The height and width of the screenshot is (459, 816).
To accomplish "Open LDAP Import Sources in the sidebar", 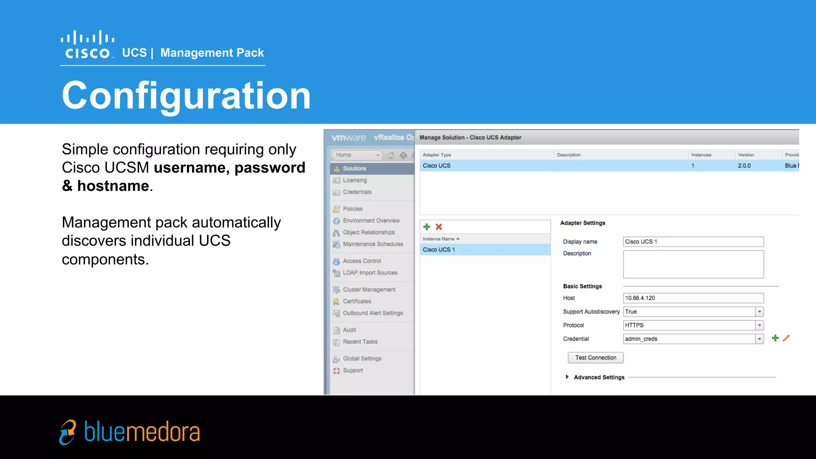I will tap(370, 273).
